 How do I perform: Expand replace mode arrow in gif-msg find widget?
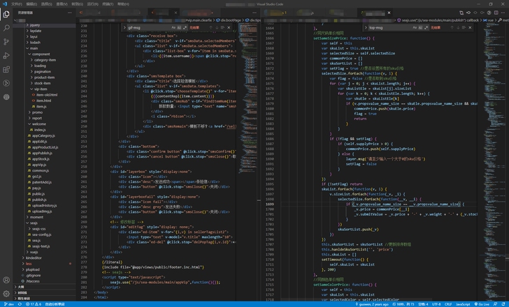(x=124, y=27)
